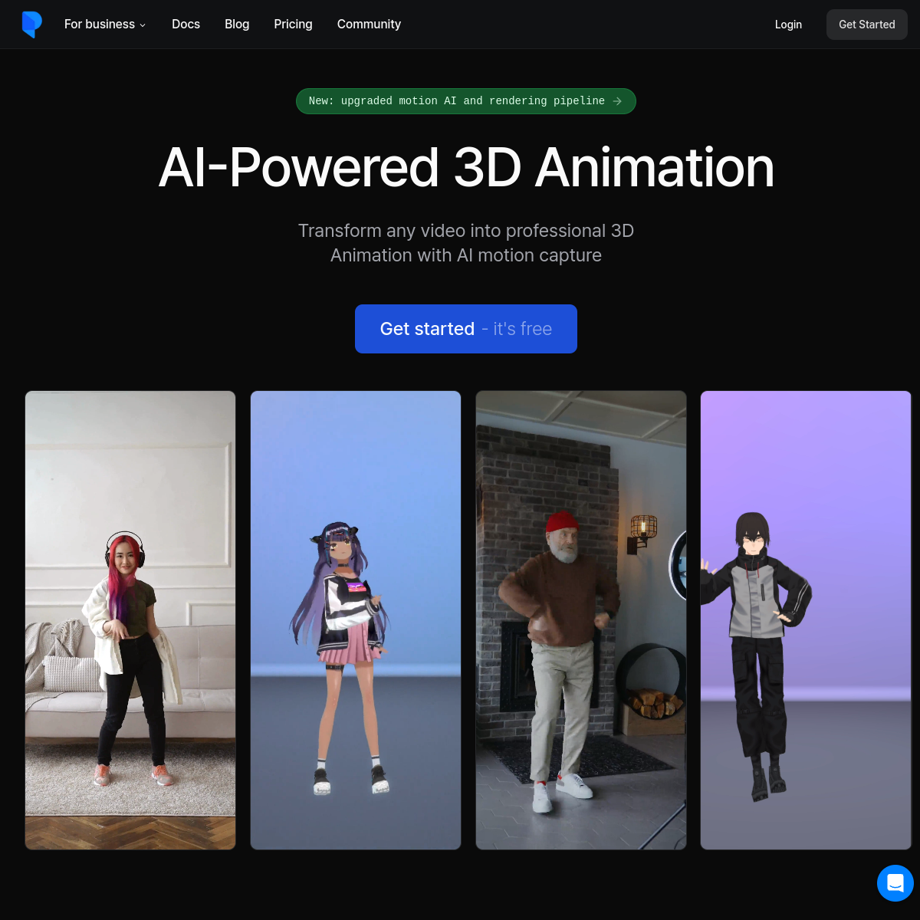
Task: Select the purple-haired anime girl avatar video
Action: (x=356, y=620)
